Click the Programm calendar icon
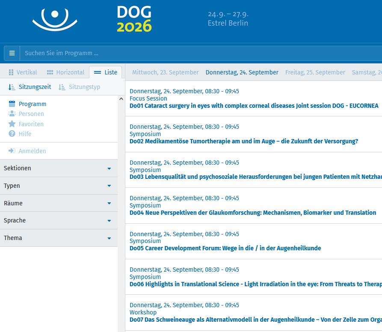The height and width of the screenshot is (332, 382). coord(12,104)
